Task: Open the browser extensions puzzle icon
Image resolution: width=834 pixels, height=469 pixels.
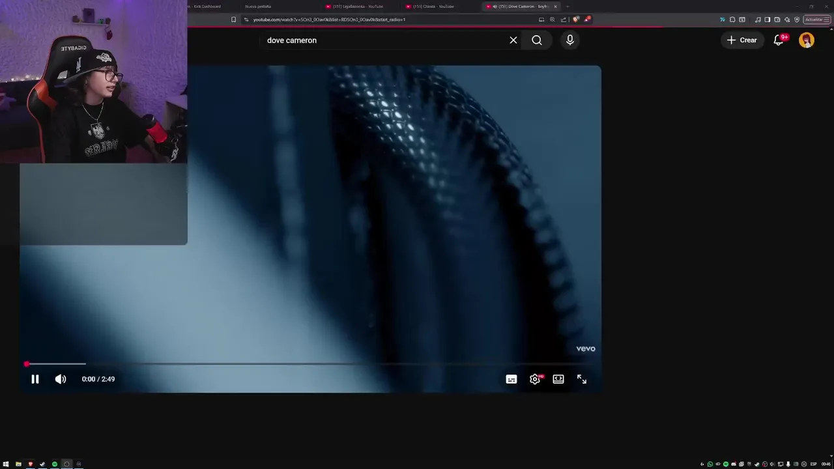Action: 732,20
